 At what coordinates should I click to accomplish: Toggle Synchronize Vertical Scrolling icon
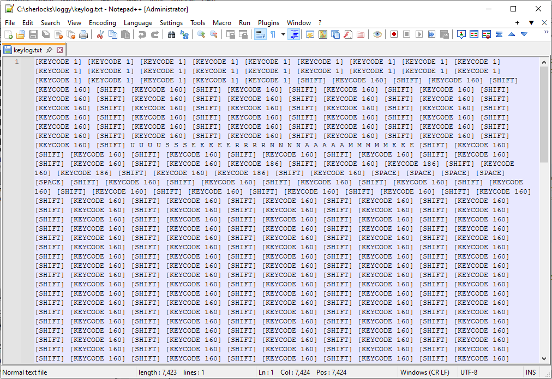(231, 34)
